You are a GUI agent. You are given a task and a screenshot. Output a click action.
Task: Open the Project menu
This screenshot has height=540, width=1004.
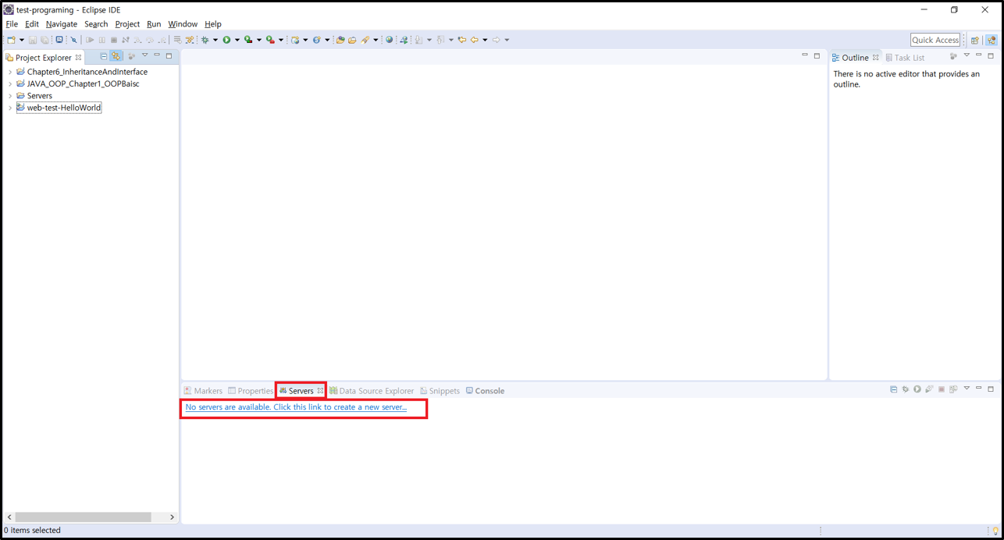coord(127,24)
